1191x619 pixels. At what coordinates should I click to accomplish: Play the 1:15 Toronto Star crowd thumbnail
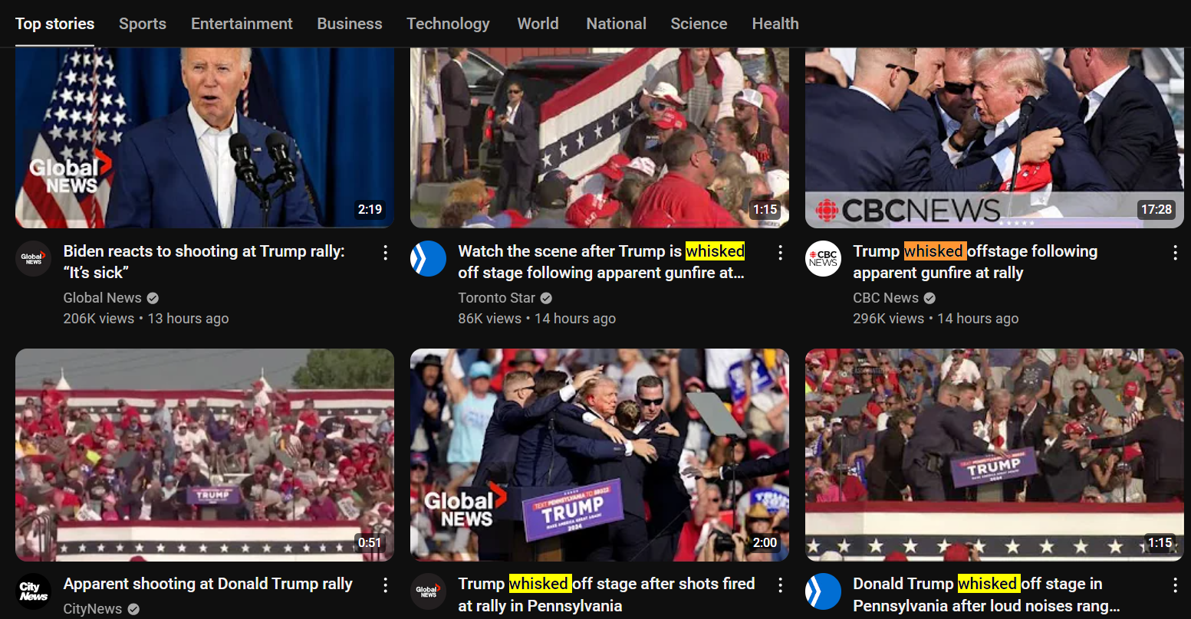(600, 138)
